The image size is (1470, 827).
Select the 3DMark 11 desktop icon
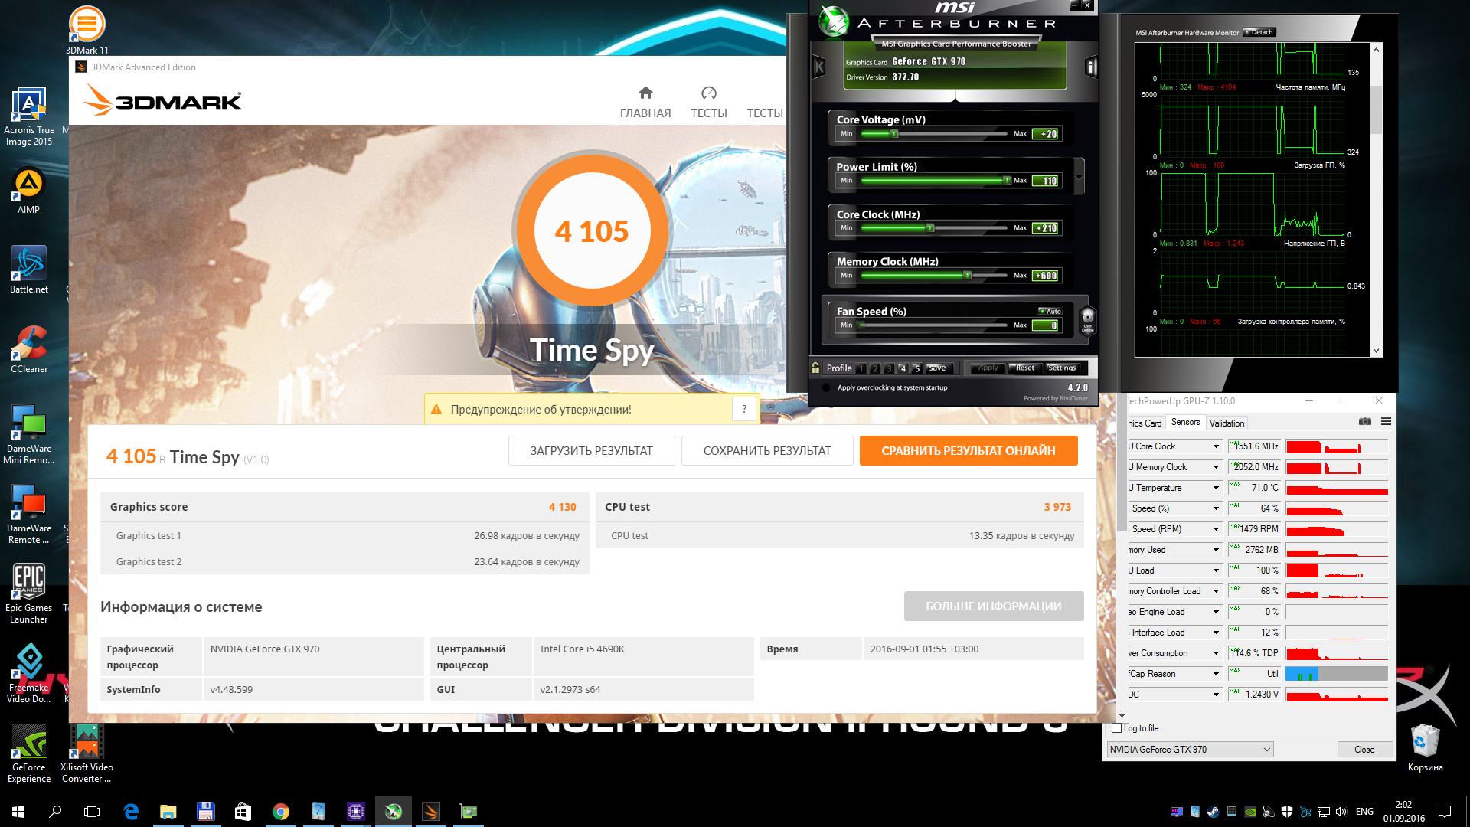87,31
